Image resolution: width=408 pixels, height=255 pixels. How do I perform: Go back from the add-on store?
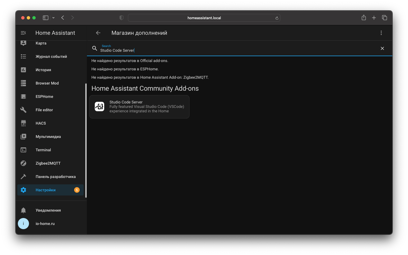tap(98, 33)
